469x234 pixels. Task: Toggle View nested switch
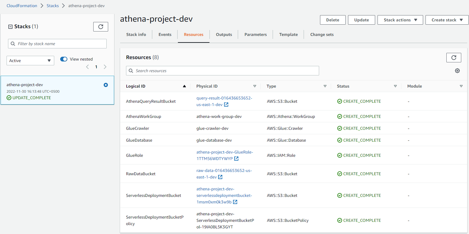click(64, 59)
